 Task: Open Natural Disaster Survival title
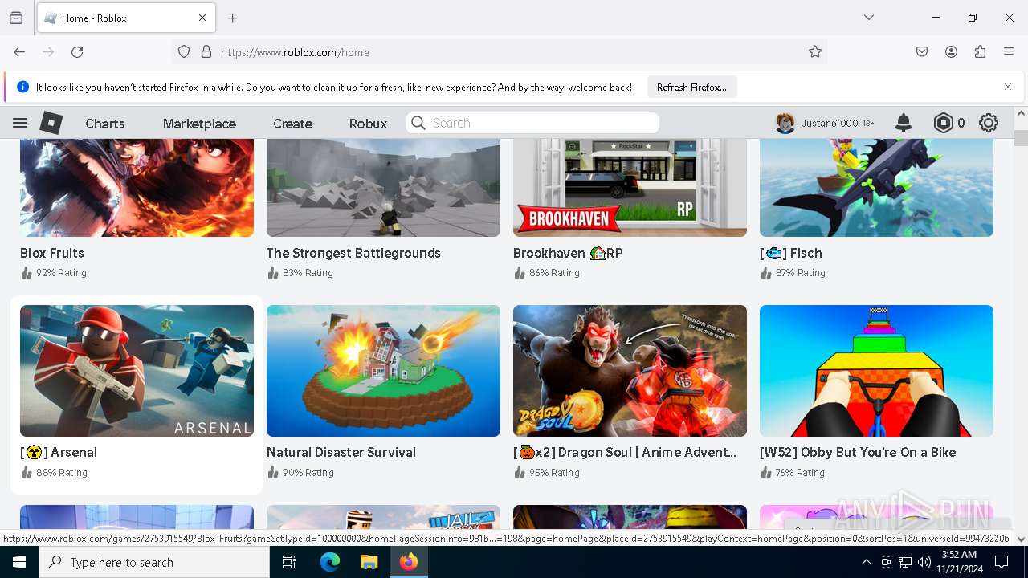point(341,452)
